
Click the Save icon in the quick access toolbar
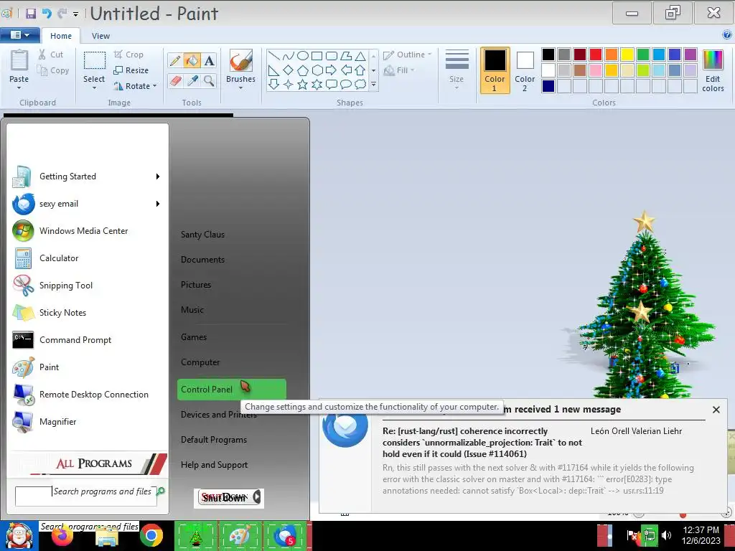pos(31,13)
